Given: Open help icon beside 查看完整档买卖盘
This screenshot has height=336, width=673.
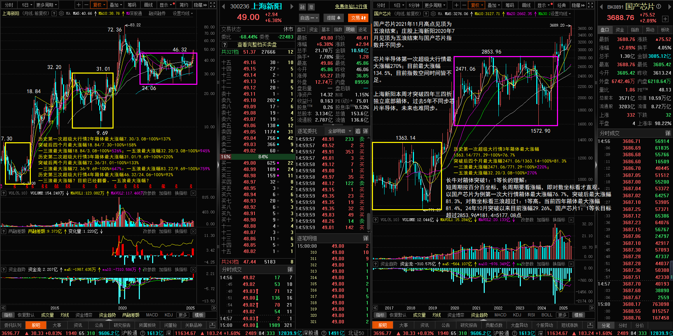Looking at the screenshot, I should point(224,44).
